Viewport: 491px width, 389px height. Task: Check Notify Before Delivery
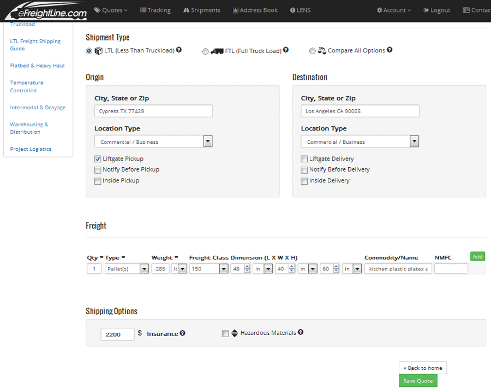pyautogui.click(x=304, y=170)
